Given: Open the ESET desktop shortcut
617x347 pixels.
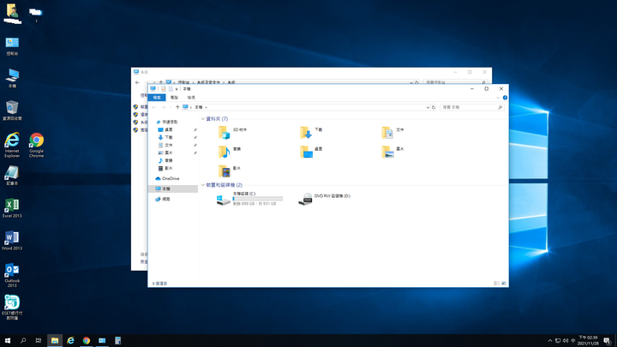Looking at the screenshot, I should (12, 308).
